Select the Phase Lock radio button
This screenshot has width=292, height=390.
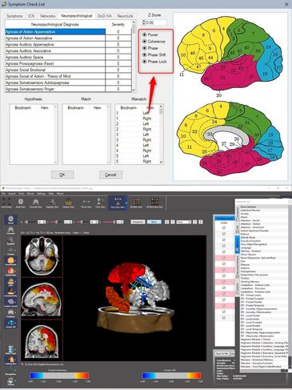[x=145, y=62]
